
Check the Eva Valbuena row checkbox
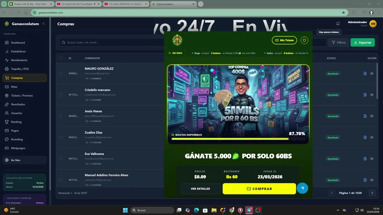[61, 159]
